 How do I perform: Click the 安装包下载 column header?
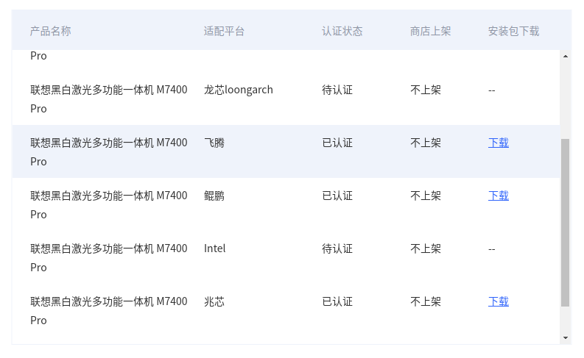click(x=513, y=31)
